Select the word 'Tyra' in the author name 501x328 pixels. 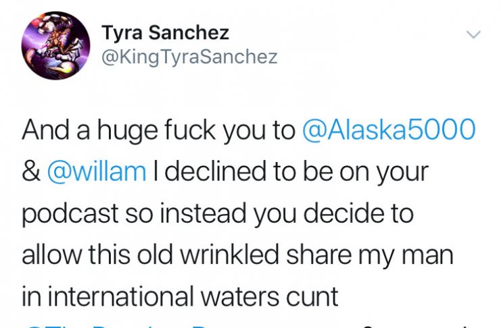[122, 33]
